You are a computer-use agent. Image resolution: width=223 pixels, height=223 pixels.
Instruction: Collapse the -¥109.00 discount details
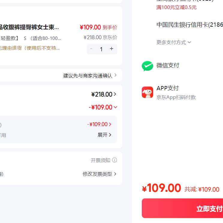click(103, 107)
